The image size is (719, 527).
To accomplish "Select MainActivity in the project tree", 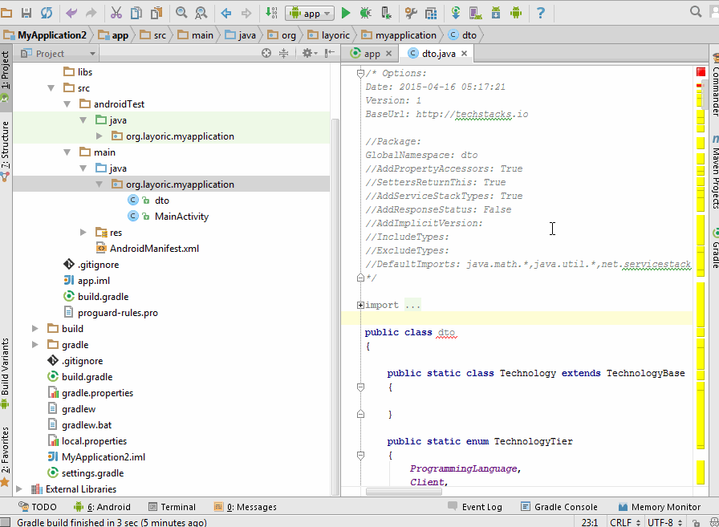I will [x=181, y=217].
